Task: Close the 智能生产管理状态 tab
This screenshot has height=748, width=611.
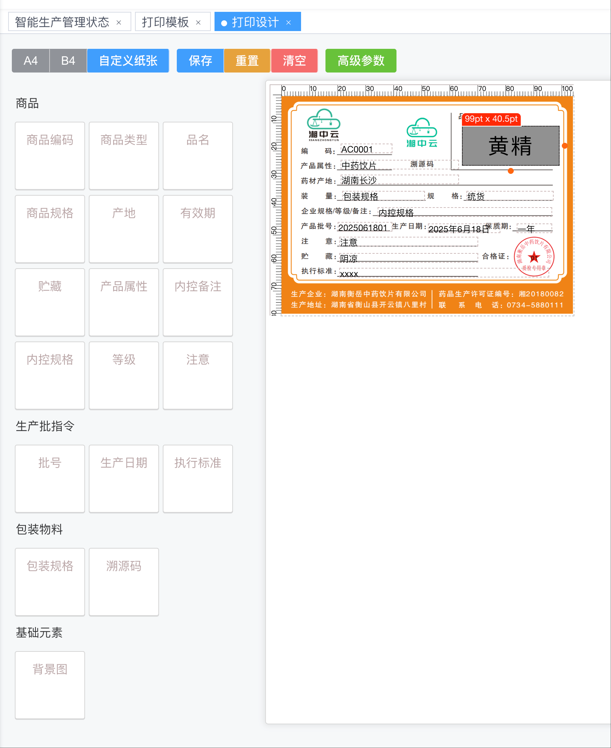Action: click(x=119, y=23)
